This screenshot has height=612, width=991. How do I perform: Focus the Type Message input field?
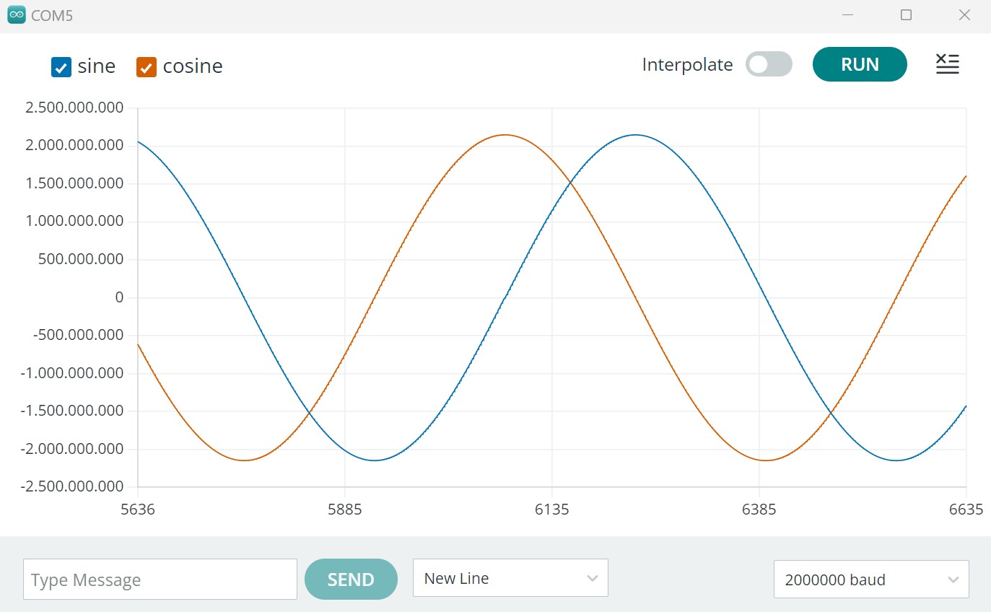click(160, 580)
